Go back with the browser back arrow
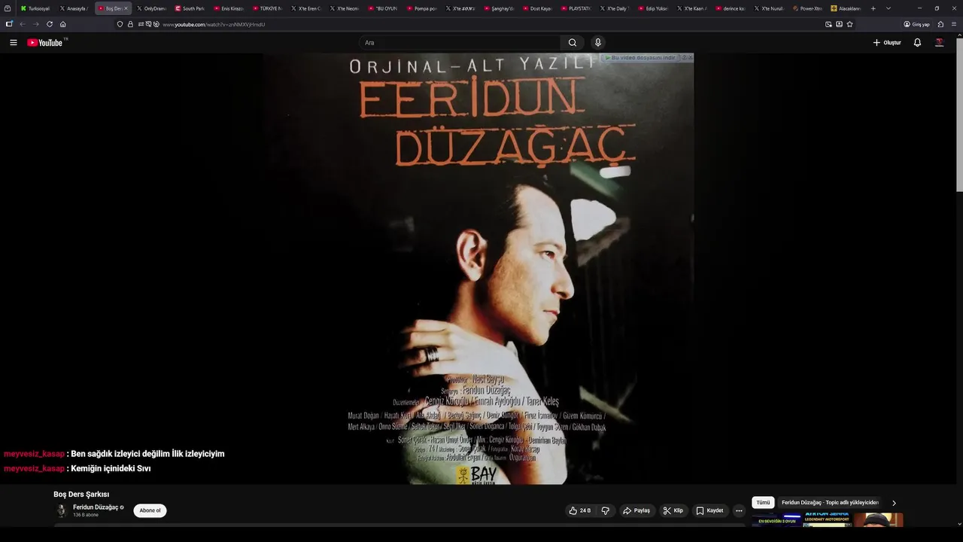 (23, 24)
